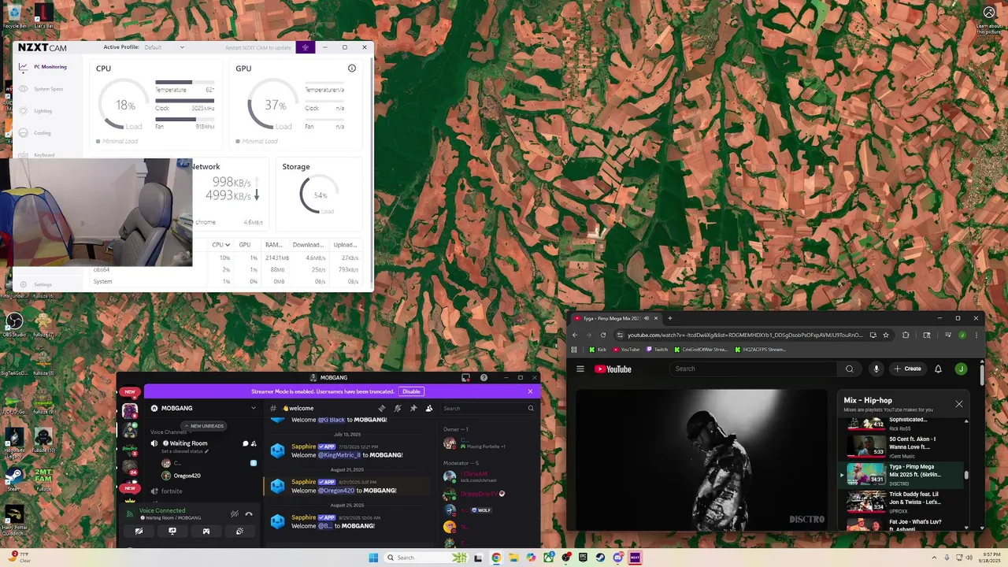Bookmark this page with Chrome star icon
This screenshot has height=567, width=1008.
[886, 335]
